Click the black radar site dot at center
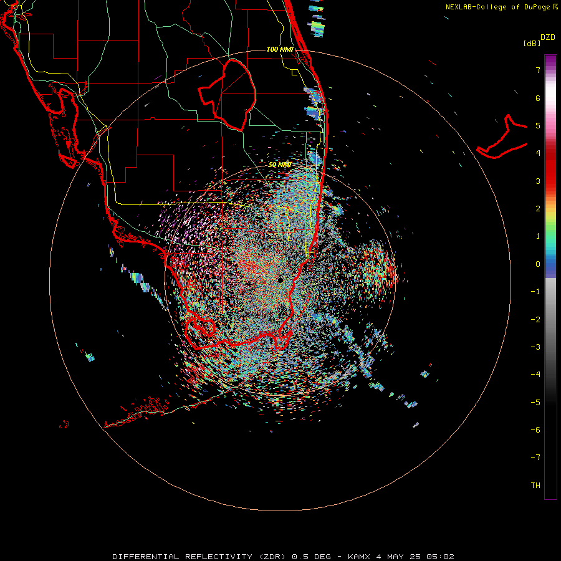This screenshot has height=561, width=561. (280, 280)
